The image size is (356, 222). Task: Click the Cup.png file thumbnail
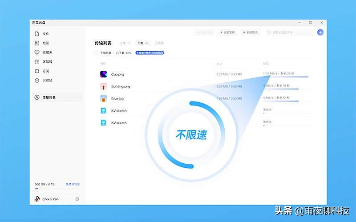(103, 74)
